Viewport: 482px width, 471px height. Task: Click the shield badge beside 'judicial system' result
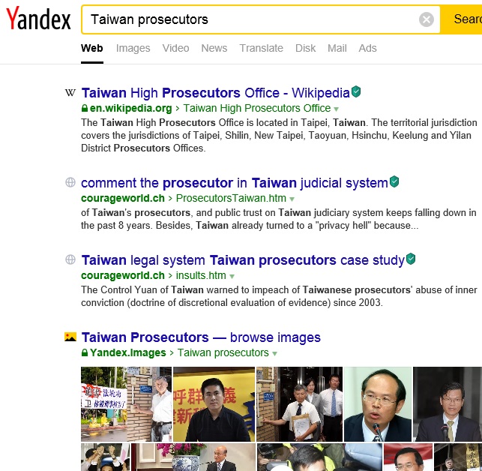click(394, 181)
